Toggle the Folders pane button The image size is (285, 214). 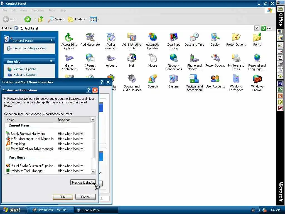tap(76, 19)
